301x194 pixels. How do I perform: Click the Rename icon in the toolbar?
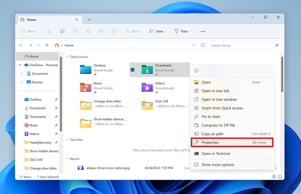(88, 31)
